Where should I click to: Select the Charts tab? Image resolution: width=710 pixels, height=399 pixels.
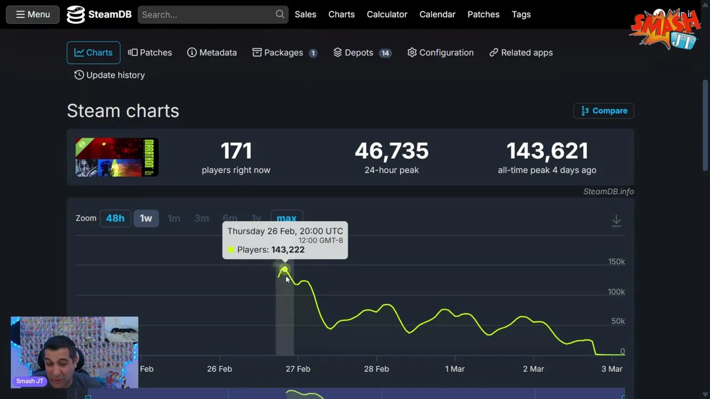pyautogui.click(x=93, y=53)
